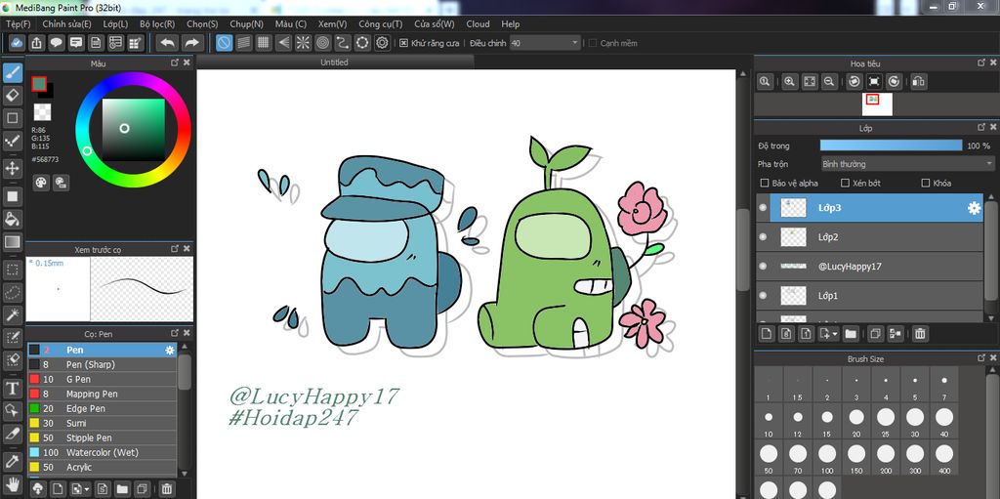Select the Bucket fill tool
Viewport: 1000px width, 499px height.
(12, 220)
